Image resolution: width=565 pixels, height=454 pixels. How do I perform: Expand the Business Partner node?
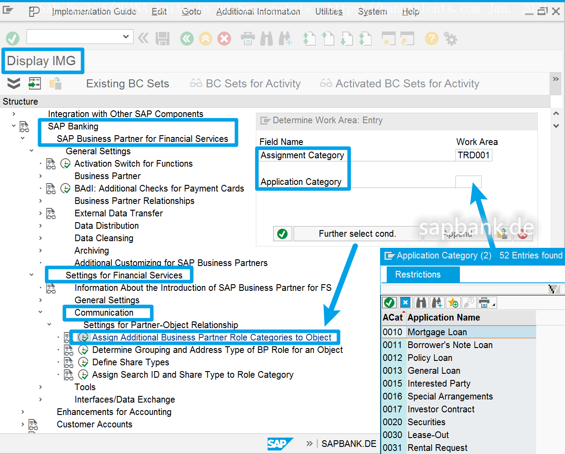click(40, 176)
